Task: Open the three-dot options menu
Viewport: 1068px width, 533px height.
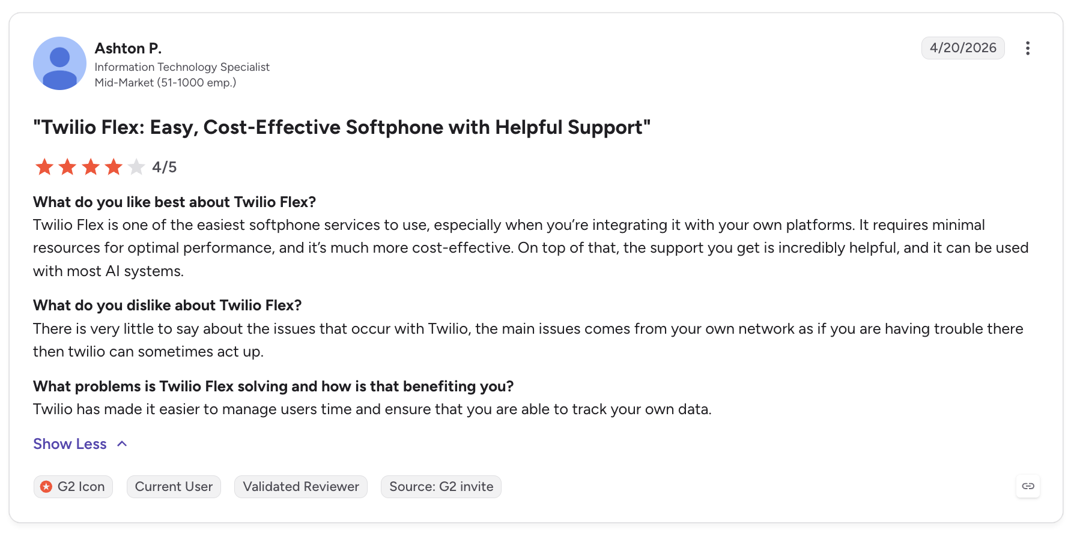Action: click(1028, 48)
